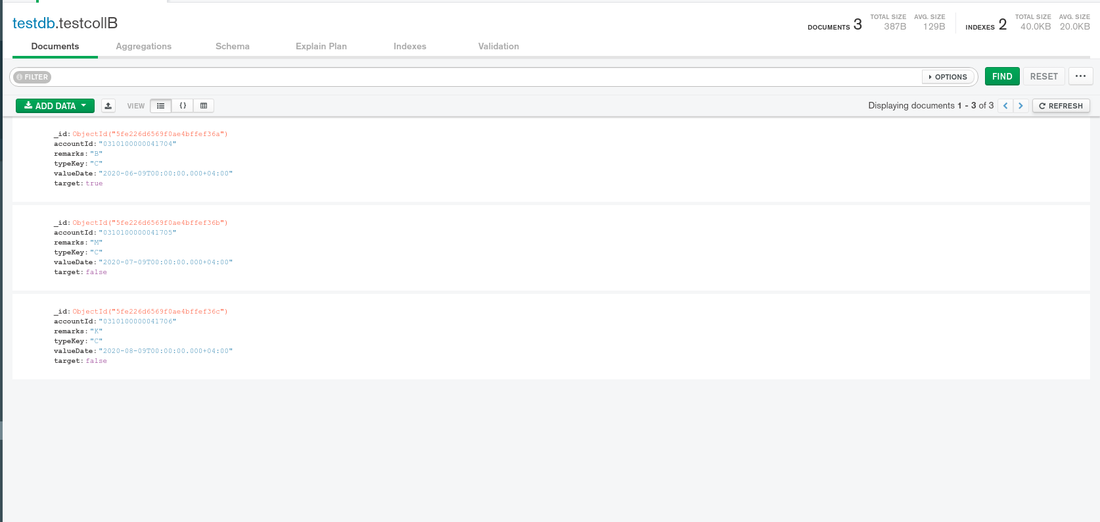The width and height of the screenshot is (1100, 522).
Task: Switch to table view of documents
Action: click(204, 106)
